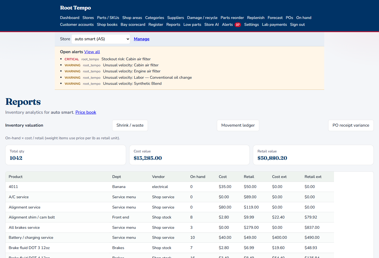379x258 pixels.
Task: Click the Retail value $50,880.20 card
Action: point(313,155)
